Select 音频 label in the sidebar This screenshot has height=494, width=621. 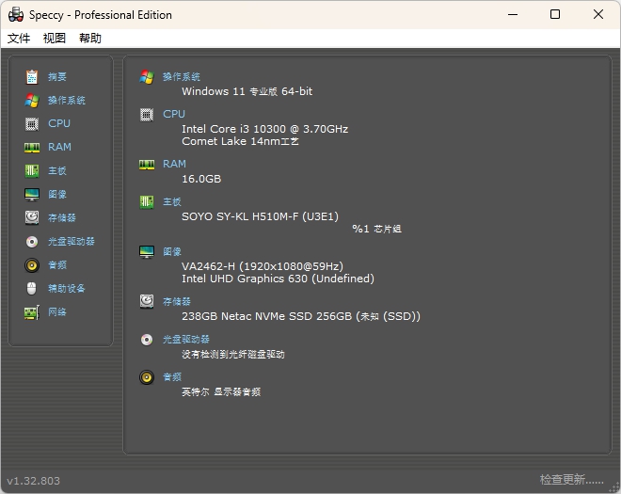[57, 264]
